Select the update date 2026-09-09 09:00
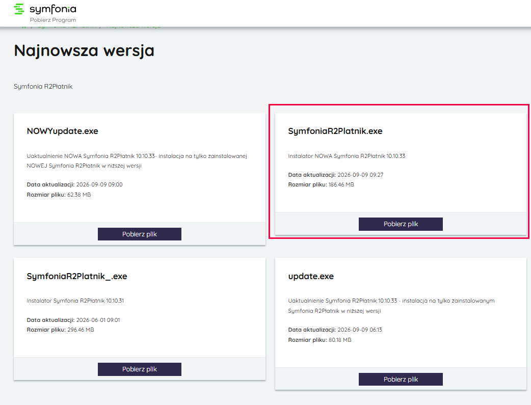Viewport: 531px width, 405px height. click(x=99, y=184)
